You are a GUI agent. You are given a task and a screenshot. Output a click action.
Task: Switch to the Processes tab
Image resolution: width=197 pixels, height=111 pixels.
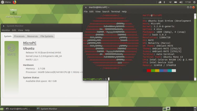[19, 36]
